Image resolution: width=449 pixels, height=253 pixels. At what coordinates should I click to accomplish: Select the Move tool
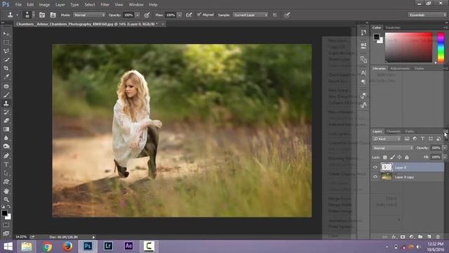tap(6, 34)
